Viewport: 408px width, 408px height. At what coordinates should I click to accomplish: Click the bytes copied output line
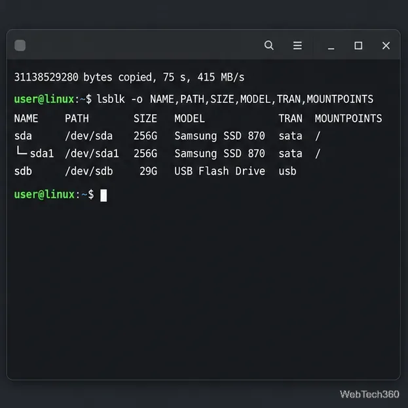coord(129,77)
